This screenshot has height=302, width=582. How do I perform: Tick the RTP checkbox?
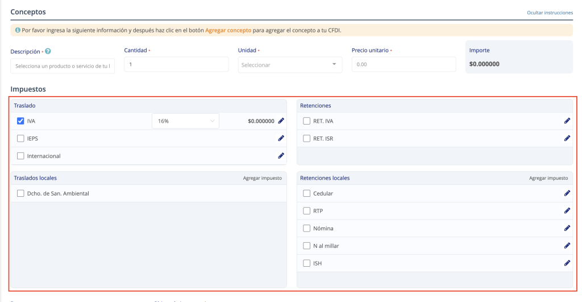click(x=306, y=211)
